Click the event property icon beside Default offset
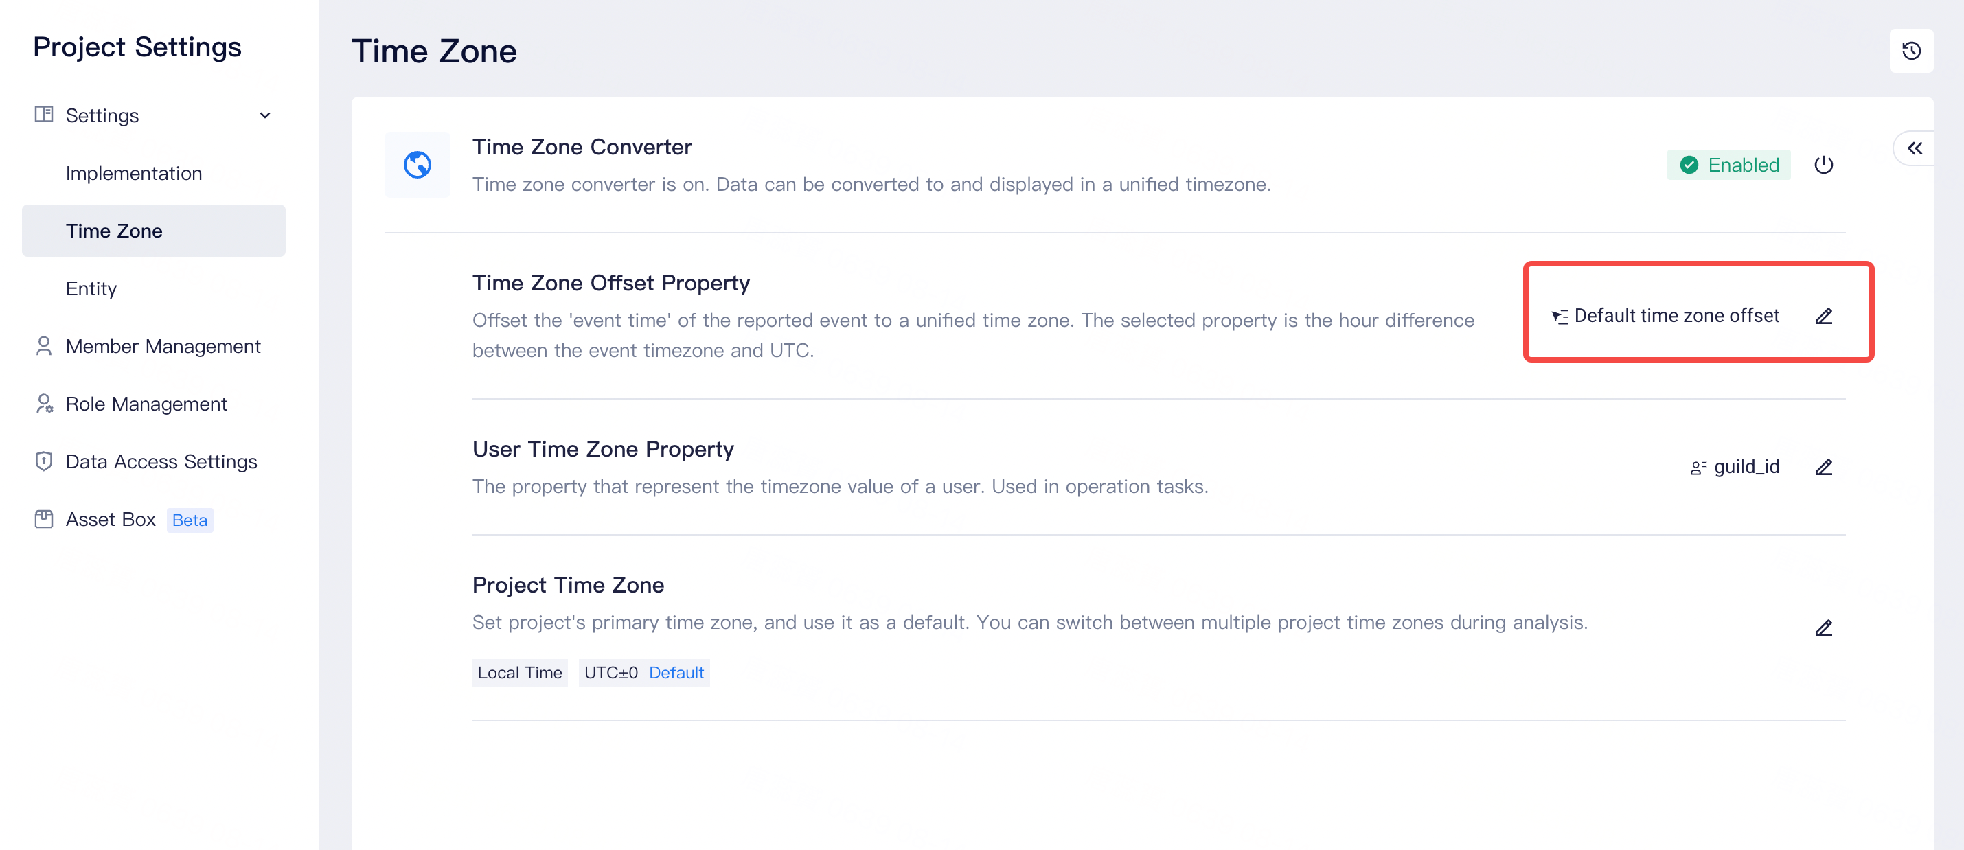This screenshot has height=850, width=1964. (x=1559, y=317)
